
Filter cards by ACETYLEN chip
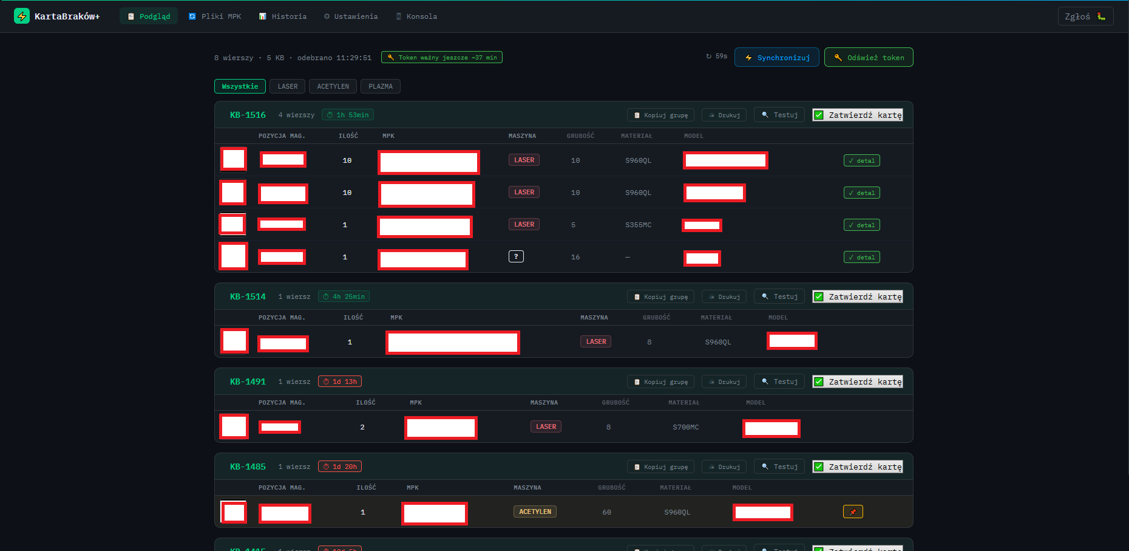point(333,87)
